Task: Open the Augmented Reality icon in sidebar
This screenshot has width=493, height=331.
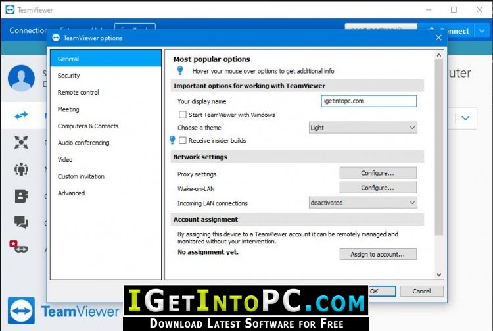Action: click(19, 246)
